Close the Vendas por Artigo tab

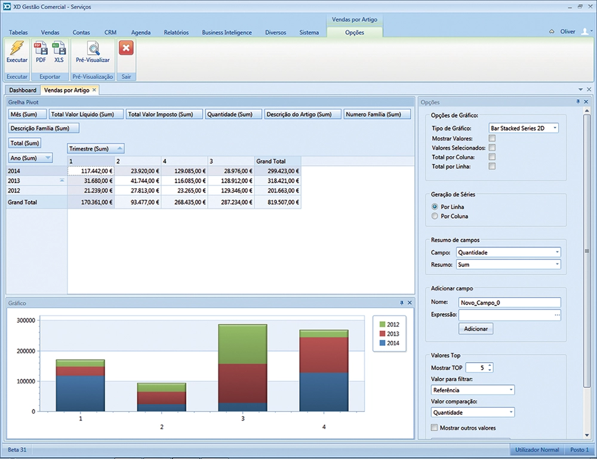[x=94, y=90]
